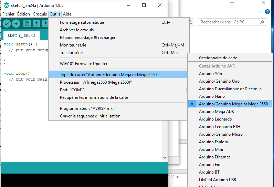
Task: Click the Rechercher dans Ce PC search field
Action: pyautogui.click(x=232, y=22)
